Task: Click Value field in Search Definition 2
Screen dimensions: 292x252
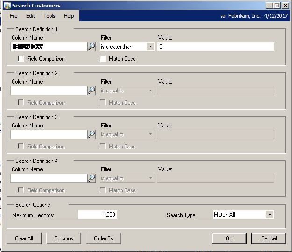Action: click(215, 91)
